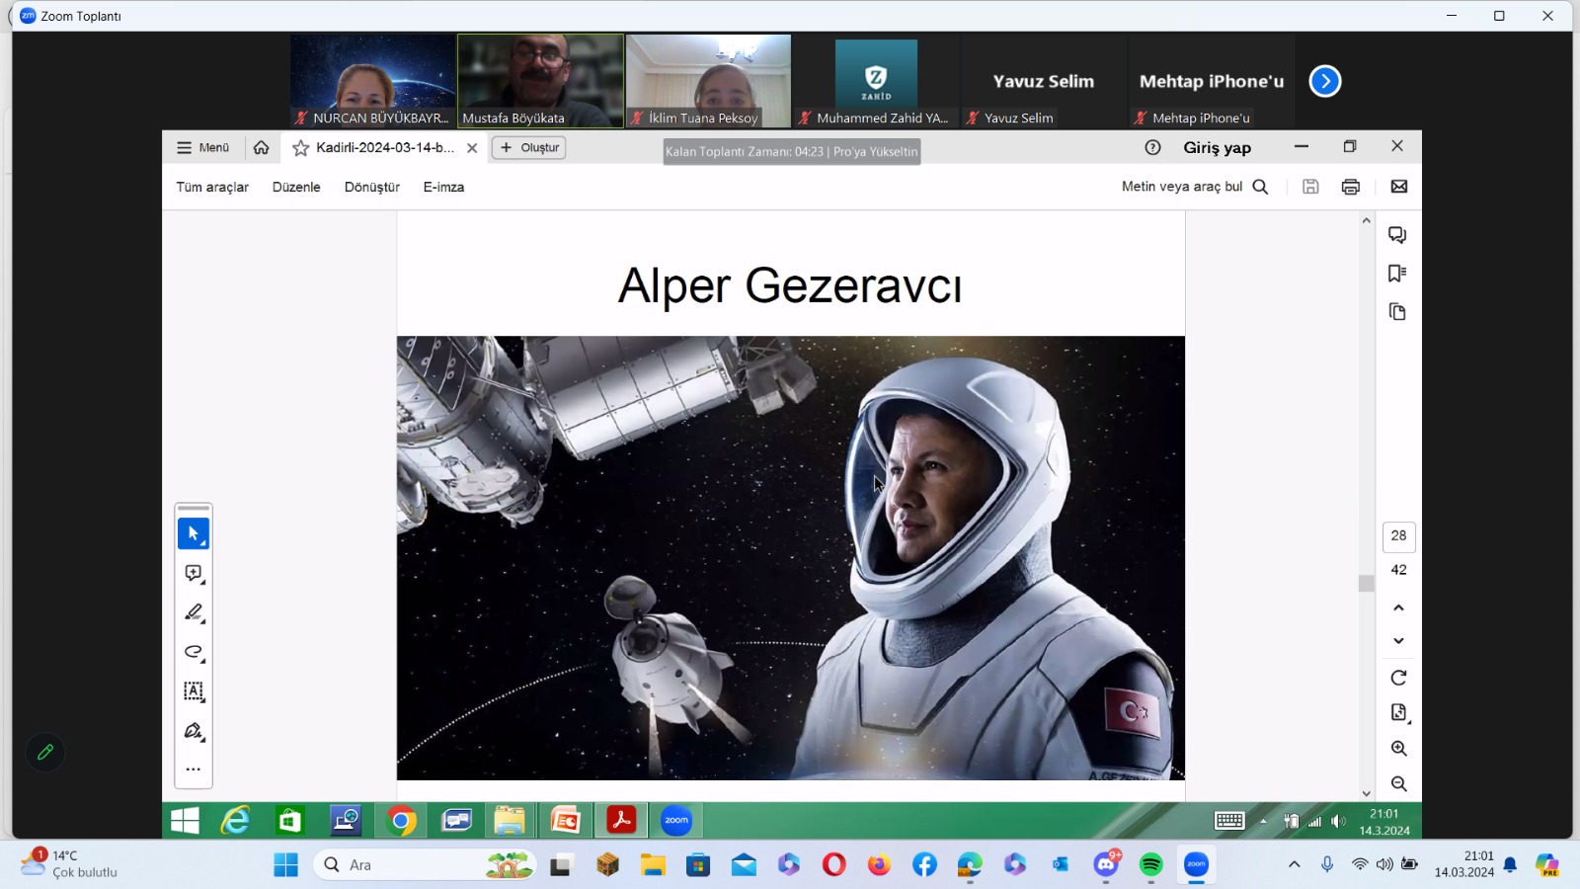Select the highlighter pen tool
The image size is (1580, 889).
(x=194, y=613)
